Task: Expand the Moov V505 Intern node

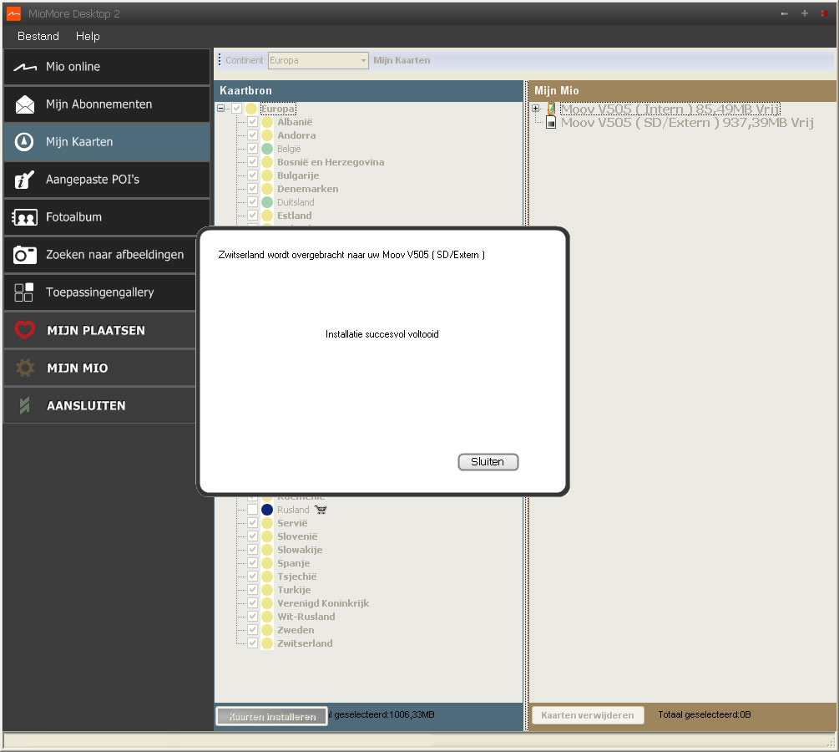Action: click(x=535, y=109)
